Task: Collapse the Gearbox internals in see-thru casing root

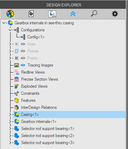Action: [x=4, y=23]
